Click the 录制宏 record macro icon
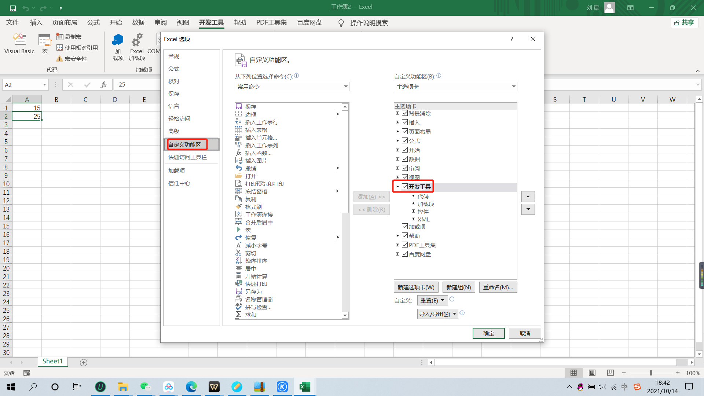The width and height of the screenshot is (704, 396). tap(60, 37)
